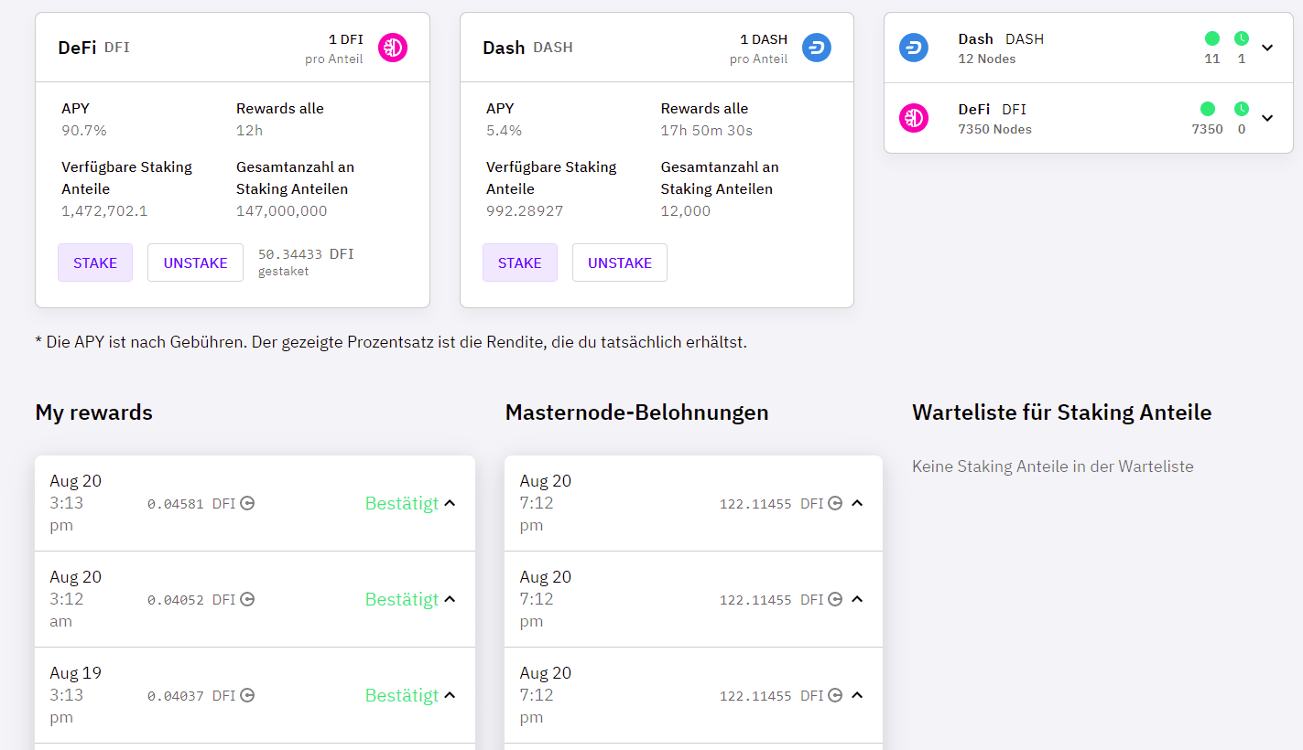
Task: Click the Dash APY value 5.4%
Action: [504, 131]
